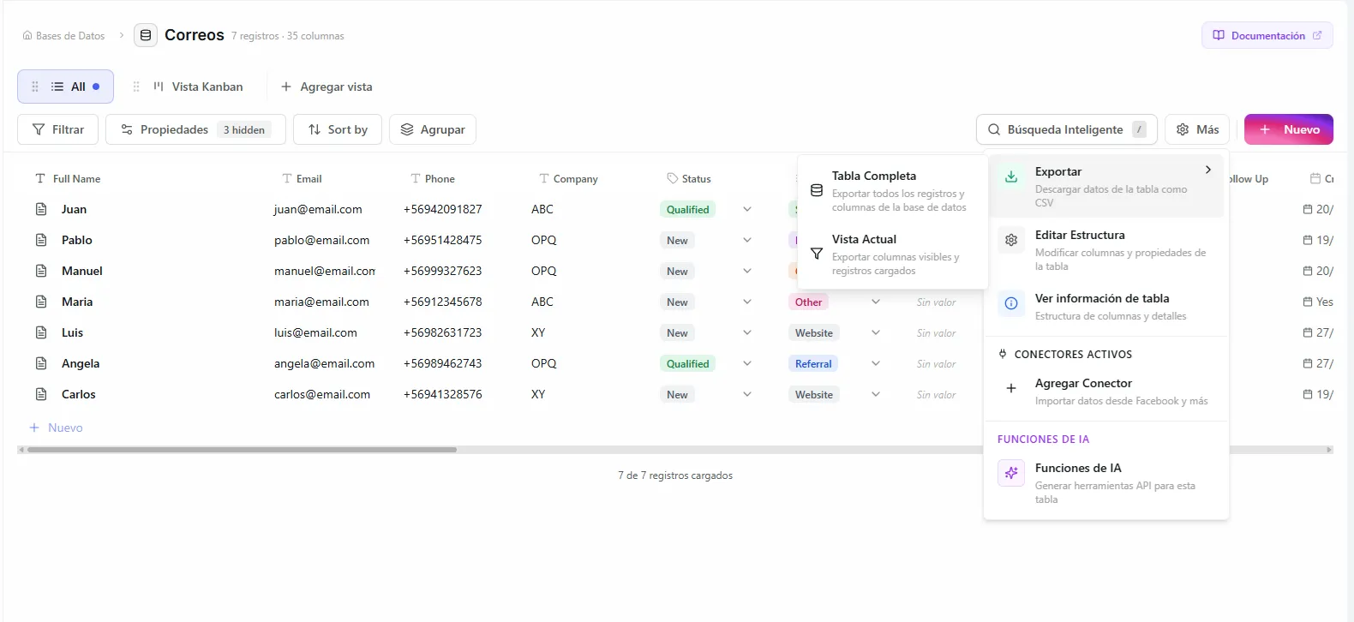Click the document icon in Maria's row
The width and height of the screenshot is (1354, 622).
tap(41, 302)
